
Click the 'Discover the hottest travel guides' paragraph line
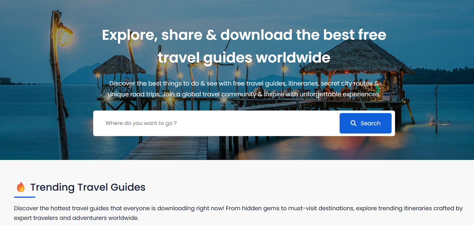click(x=238, y=208)
